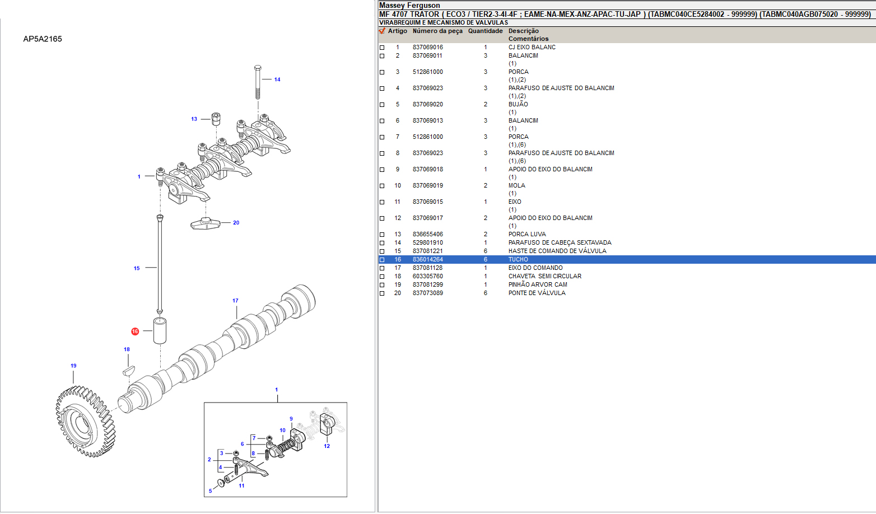Image resolution: width=876 pixels, height=514 pixels.
Task: Click the Descrição column header
Action: click(523, 31)
